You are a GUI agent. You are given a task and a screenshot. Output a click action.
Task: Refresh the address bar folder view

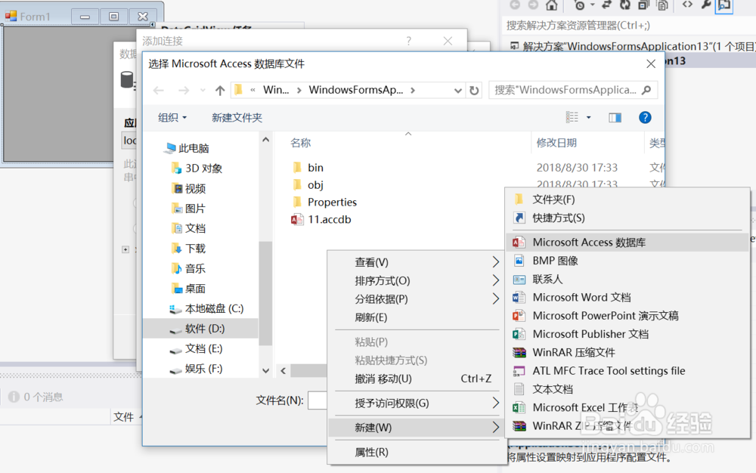[474, 90]
